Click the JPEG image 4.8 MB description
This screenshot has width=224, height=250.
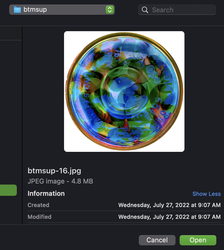click(60, 181)
